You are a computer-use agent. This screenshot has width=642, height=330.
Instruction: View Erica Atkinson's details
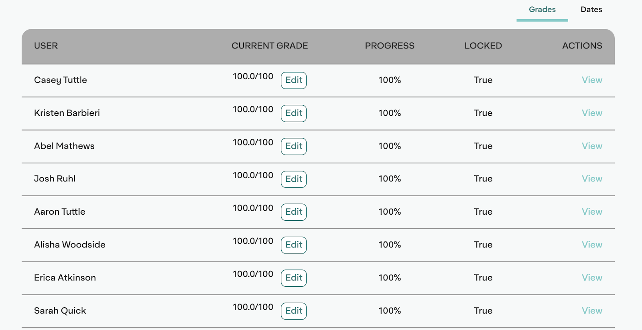[592, 278]
